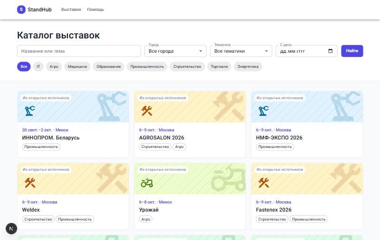Open the Помощь nav item

95,9
